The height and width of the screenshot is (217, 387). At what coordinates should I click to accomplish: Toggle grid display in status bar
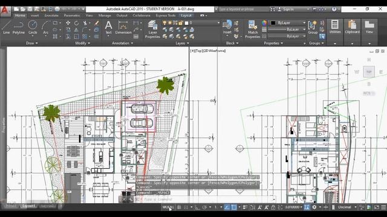(179, 207)
